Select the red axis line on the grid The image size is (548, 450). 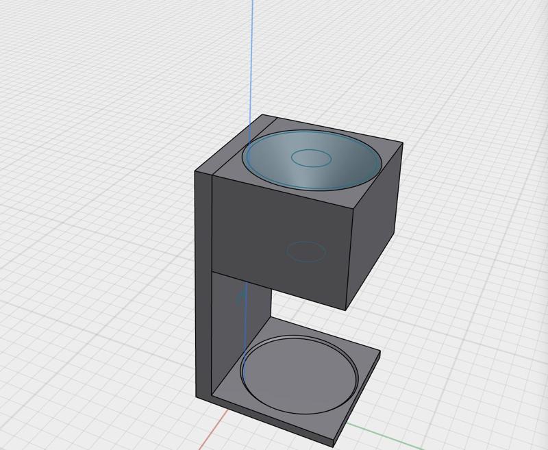point(212,431)
